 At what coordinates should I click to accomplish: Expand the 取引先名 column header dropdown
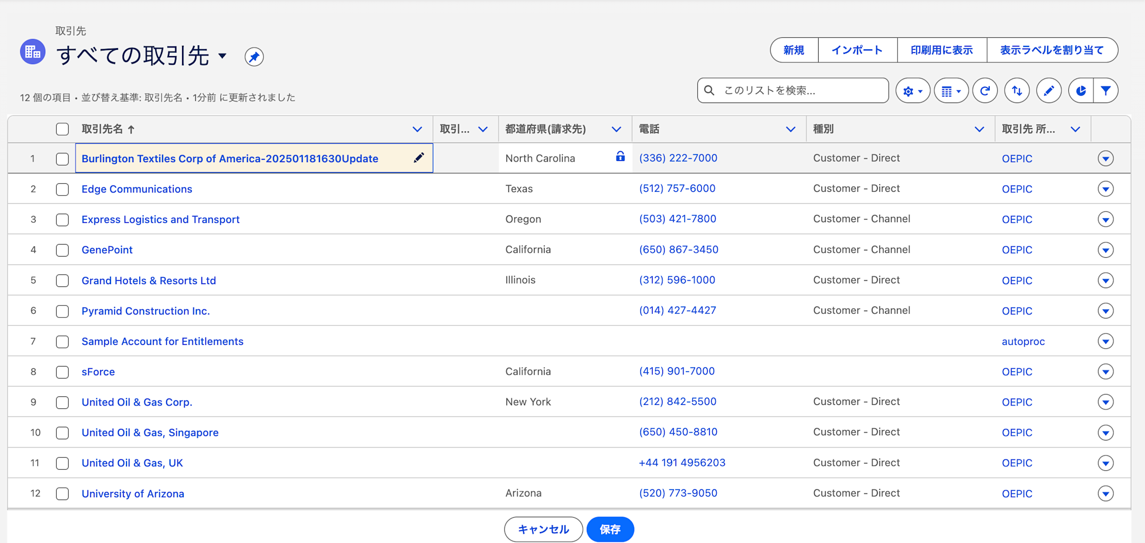click(417, 129)
